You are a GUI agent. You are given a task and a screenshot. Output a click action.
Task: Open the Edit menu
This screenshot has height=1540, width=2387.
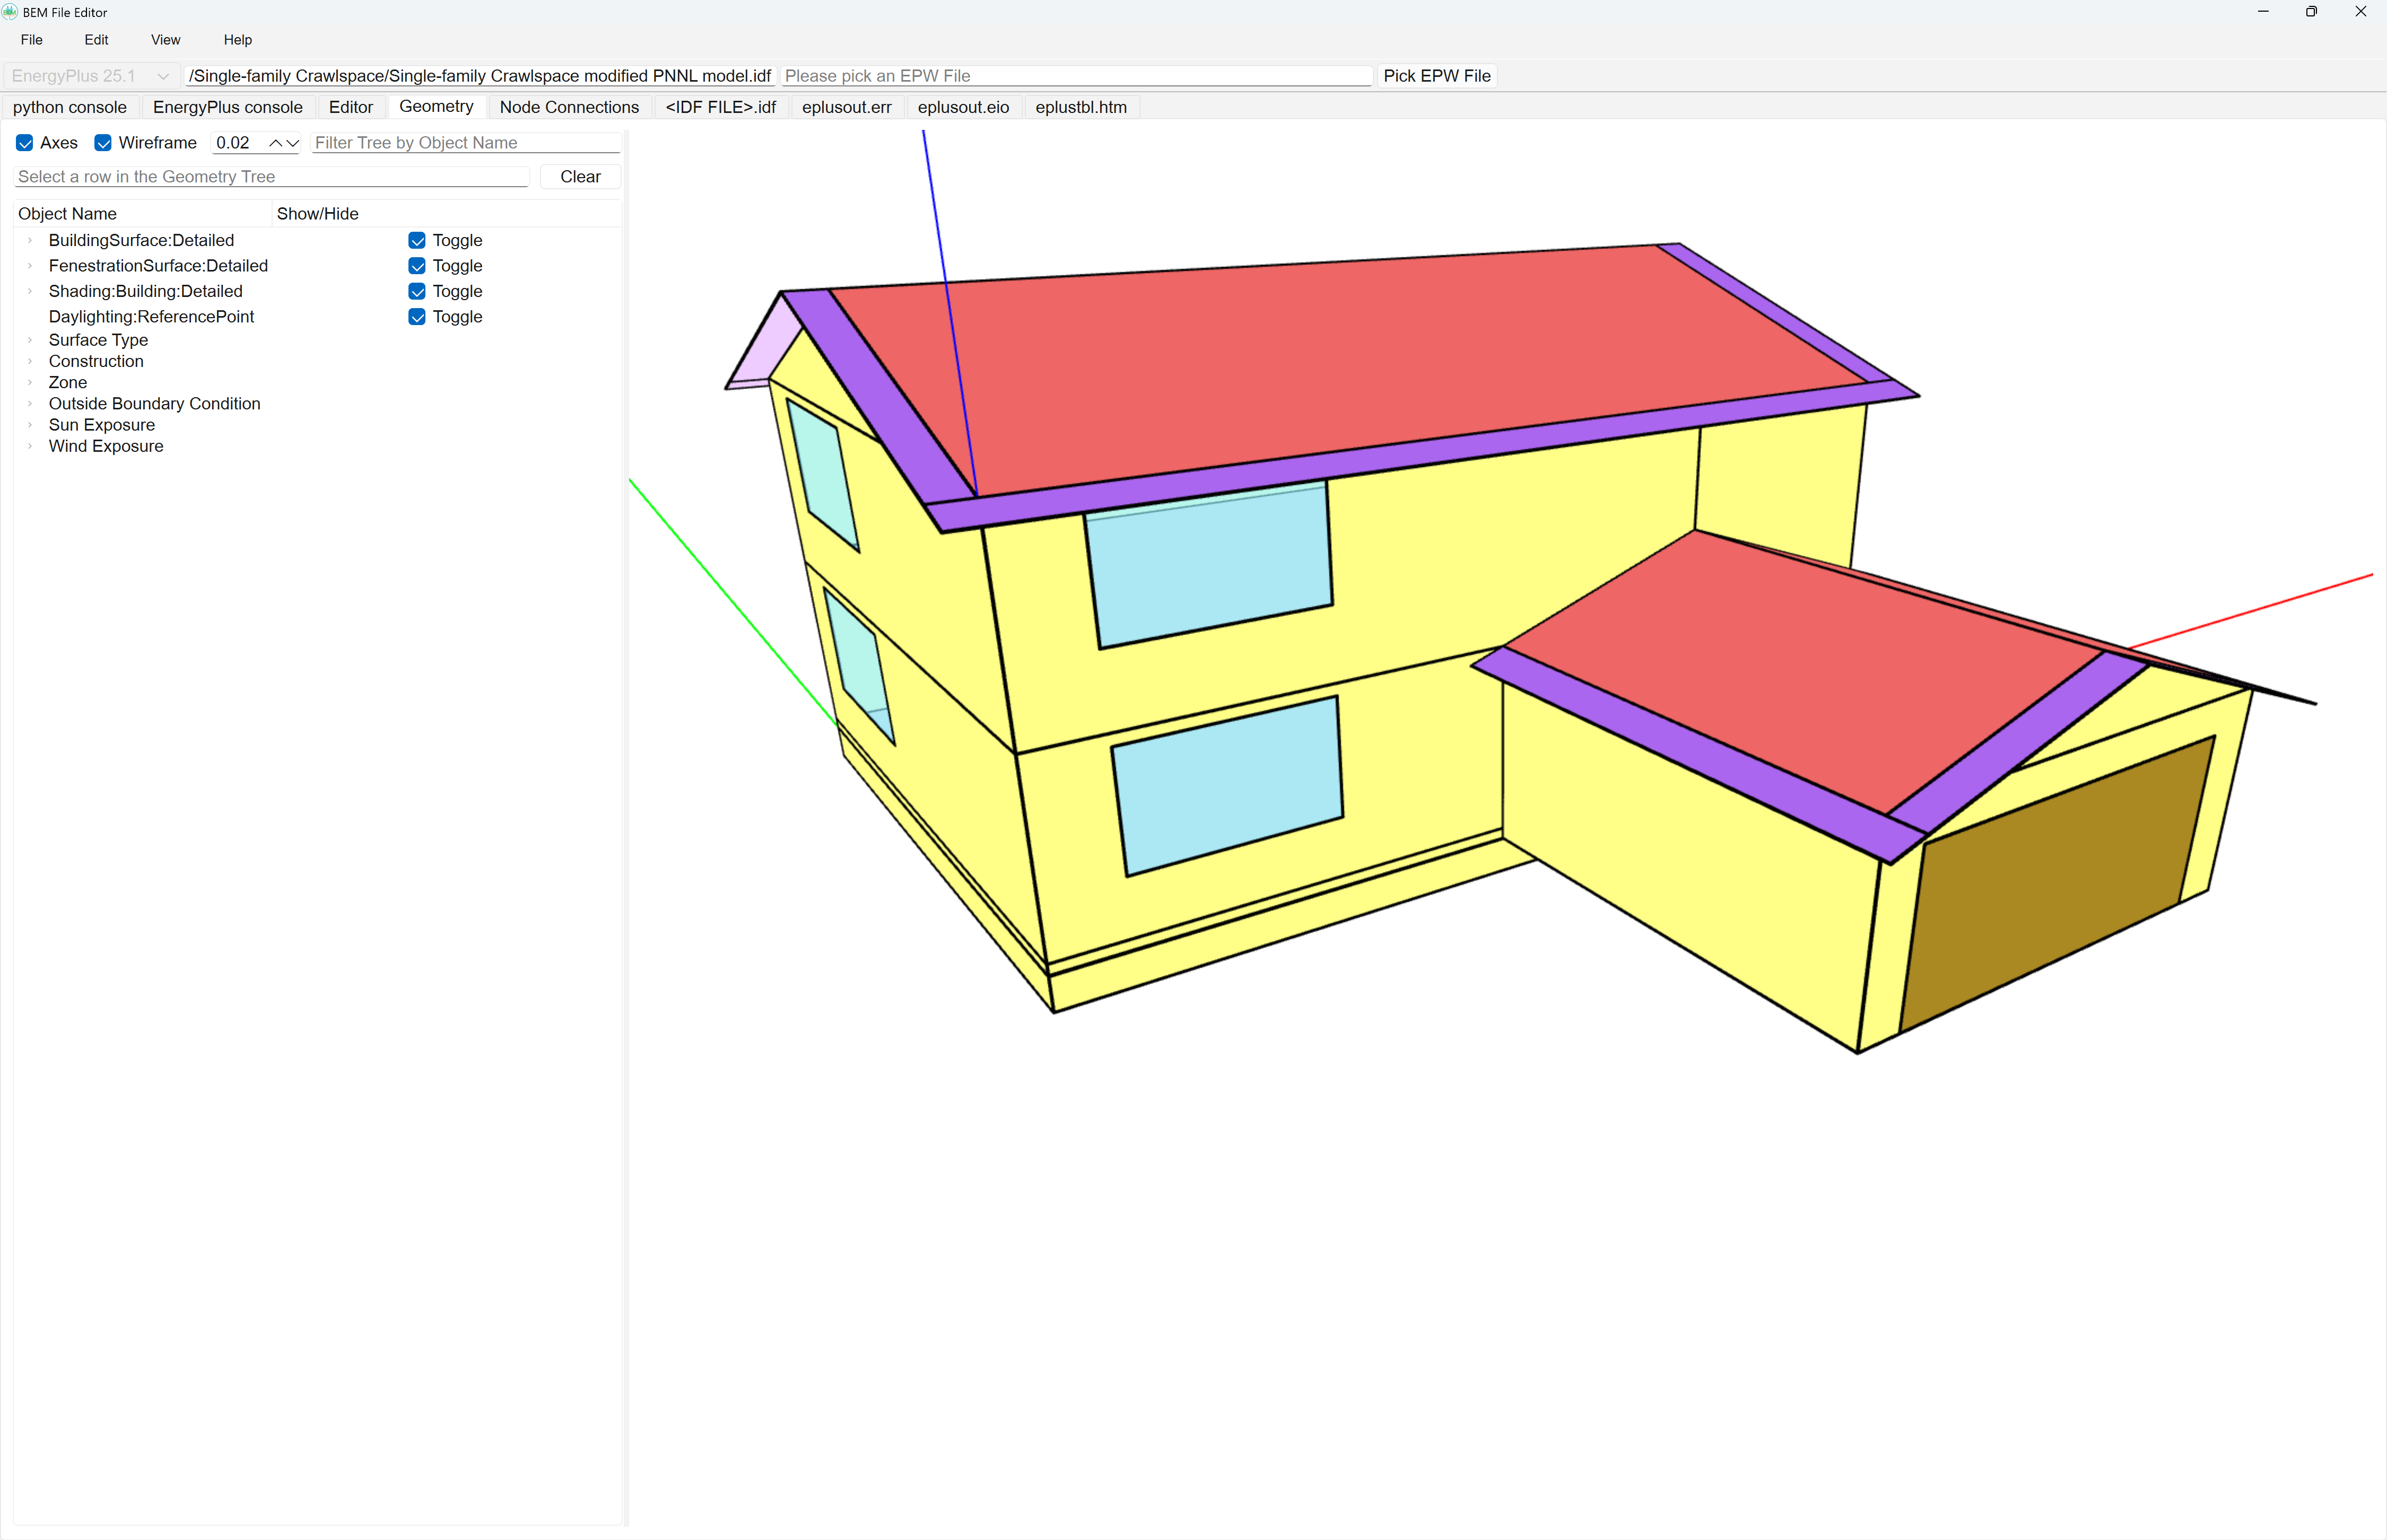[96, 40]
